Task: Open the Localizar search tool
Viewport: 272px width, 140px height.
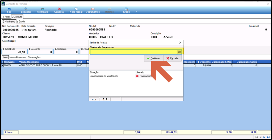Action: 26,10
